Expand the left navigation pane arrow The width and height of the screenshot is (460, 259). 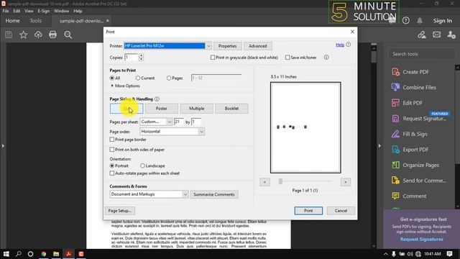pos(3,145)
